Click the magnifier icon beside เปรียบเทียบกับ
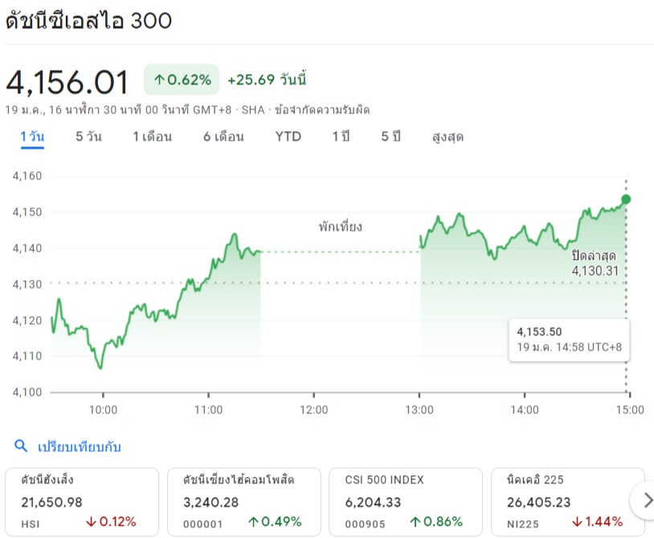The width and height of the screenshot is (654, 538). point(22,446)
